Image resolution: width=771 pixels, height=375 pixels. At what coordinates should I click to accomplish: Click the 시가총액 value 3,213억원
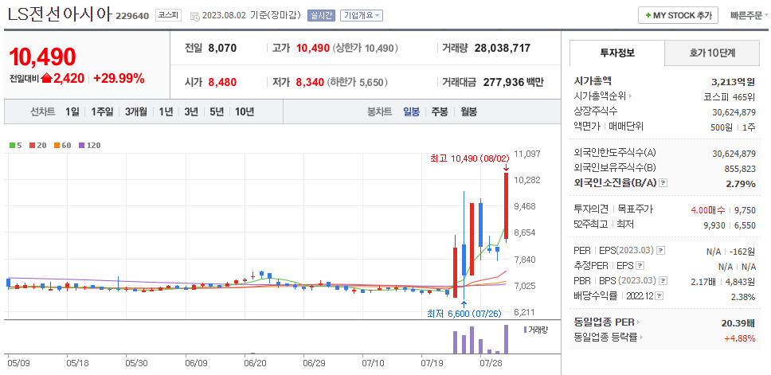[734, 81]
